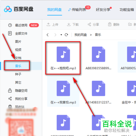
Task: Click the file name 在+-+我害怕.mp3
Action: click(63, 102)
